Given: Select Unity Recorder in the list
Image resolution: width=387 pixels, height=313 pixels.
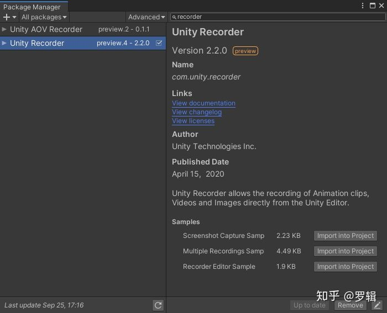Looking at the screenshot, I should pyautogui.click(x=83, y=43).
